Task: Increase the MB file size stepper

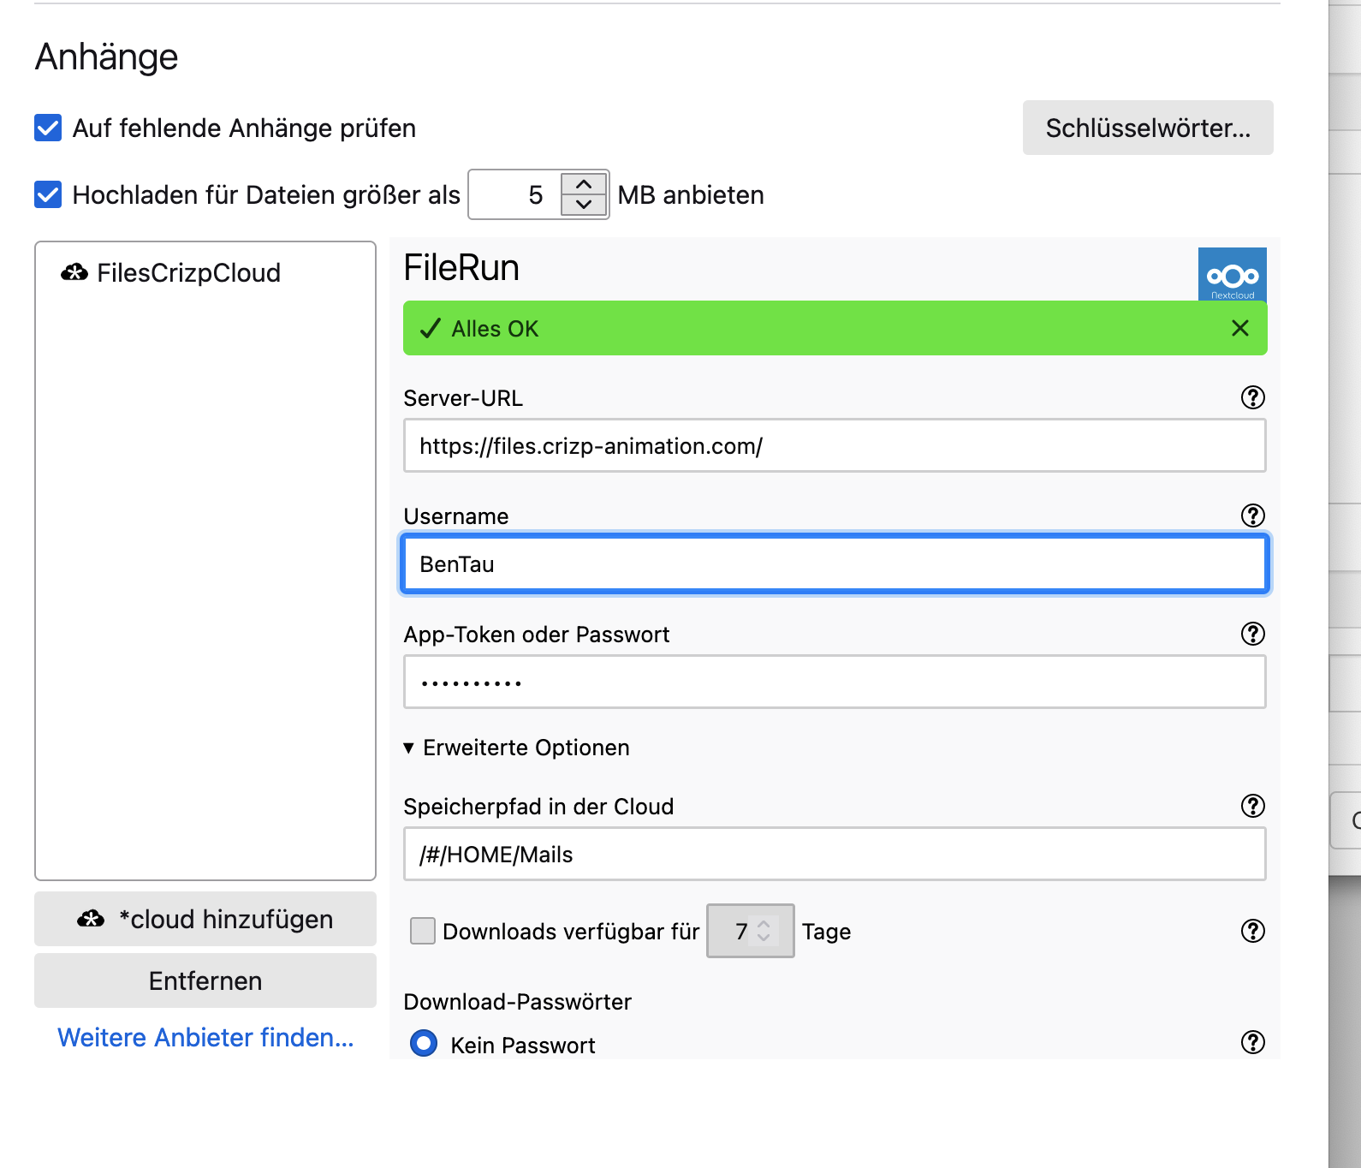Action: click(x=584, y=184)
